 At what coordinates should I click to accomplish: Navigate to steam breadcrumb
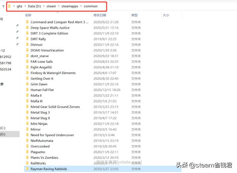[51, 6]
